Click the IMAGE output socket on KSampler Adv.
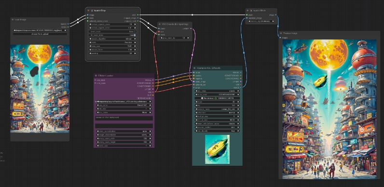 241,88
